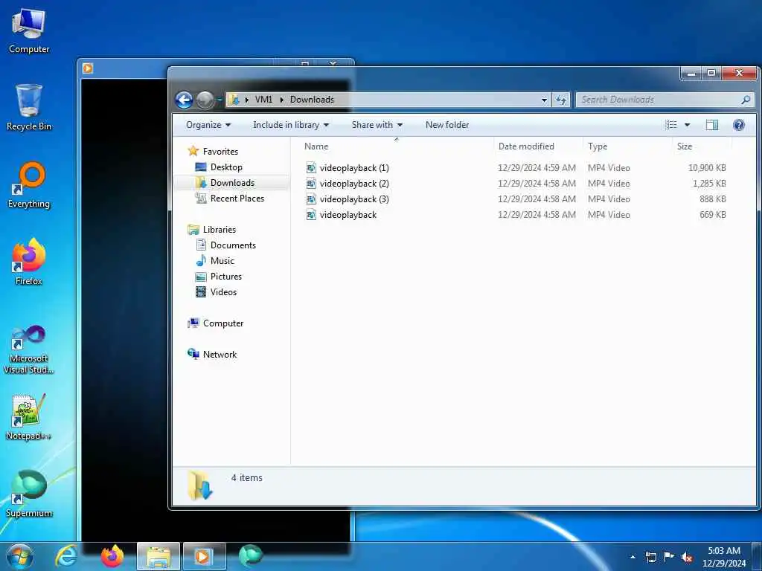Image resolution: width=762 pixels, height=571 pixels.
Task: Click the Libraries icon in sidebar
Action: point(193,229)
